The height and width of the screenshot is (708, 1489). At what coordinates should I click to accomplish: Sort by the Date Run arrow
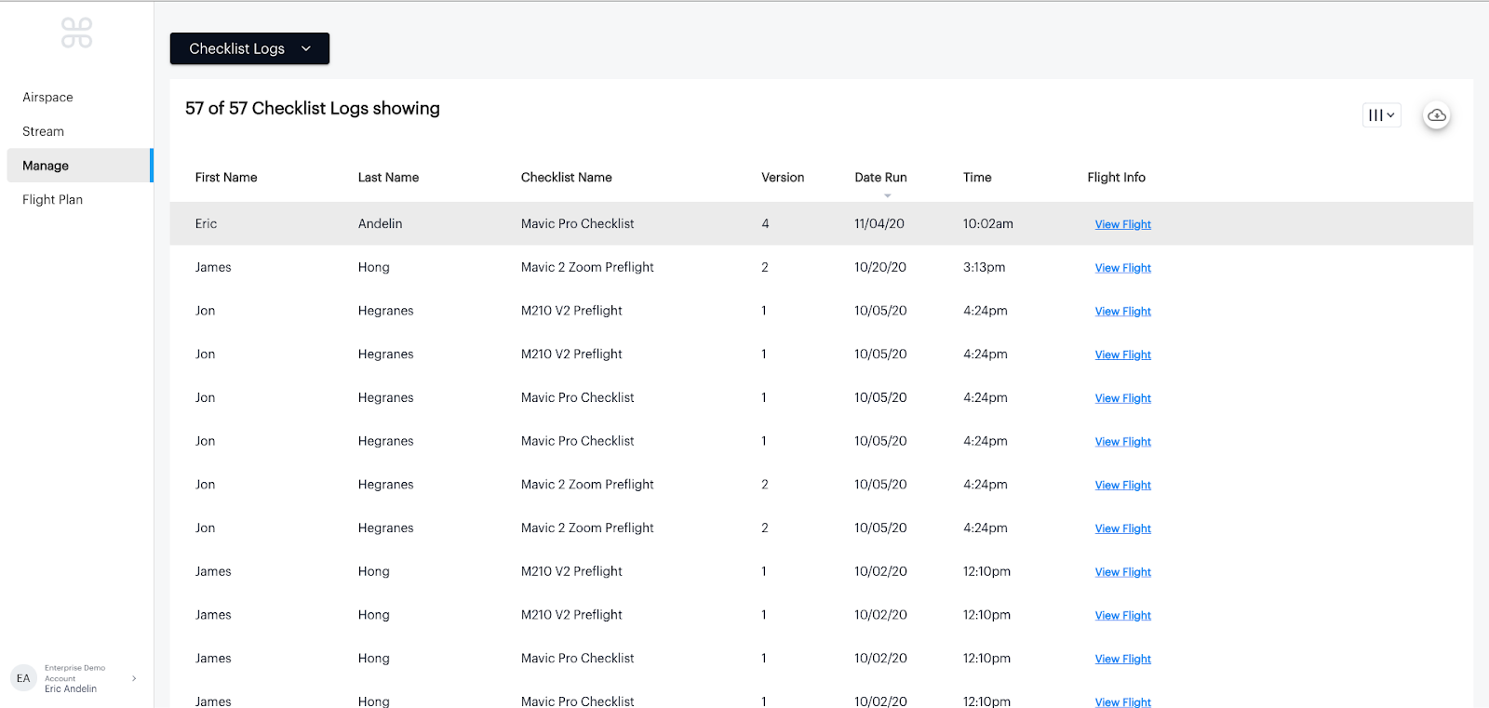click(x=888, y=195)
